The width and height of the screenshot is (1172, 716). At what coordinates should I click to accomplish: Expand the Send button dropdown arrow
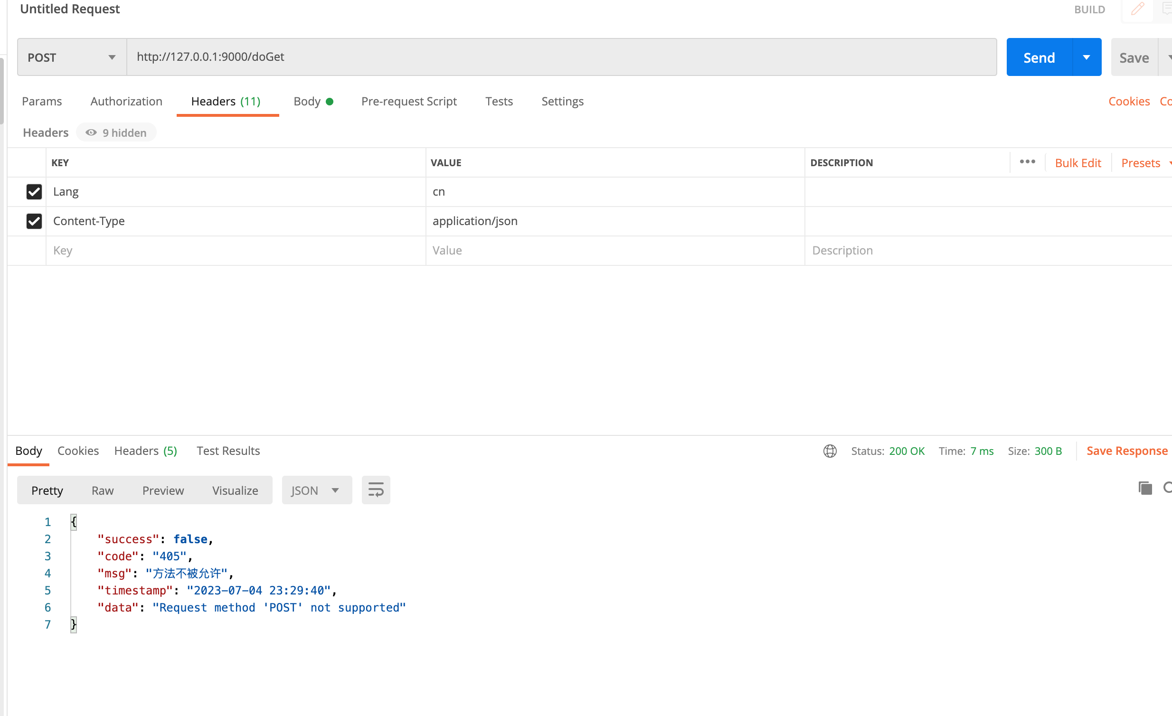point(1087,57)
